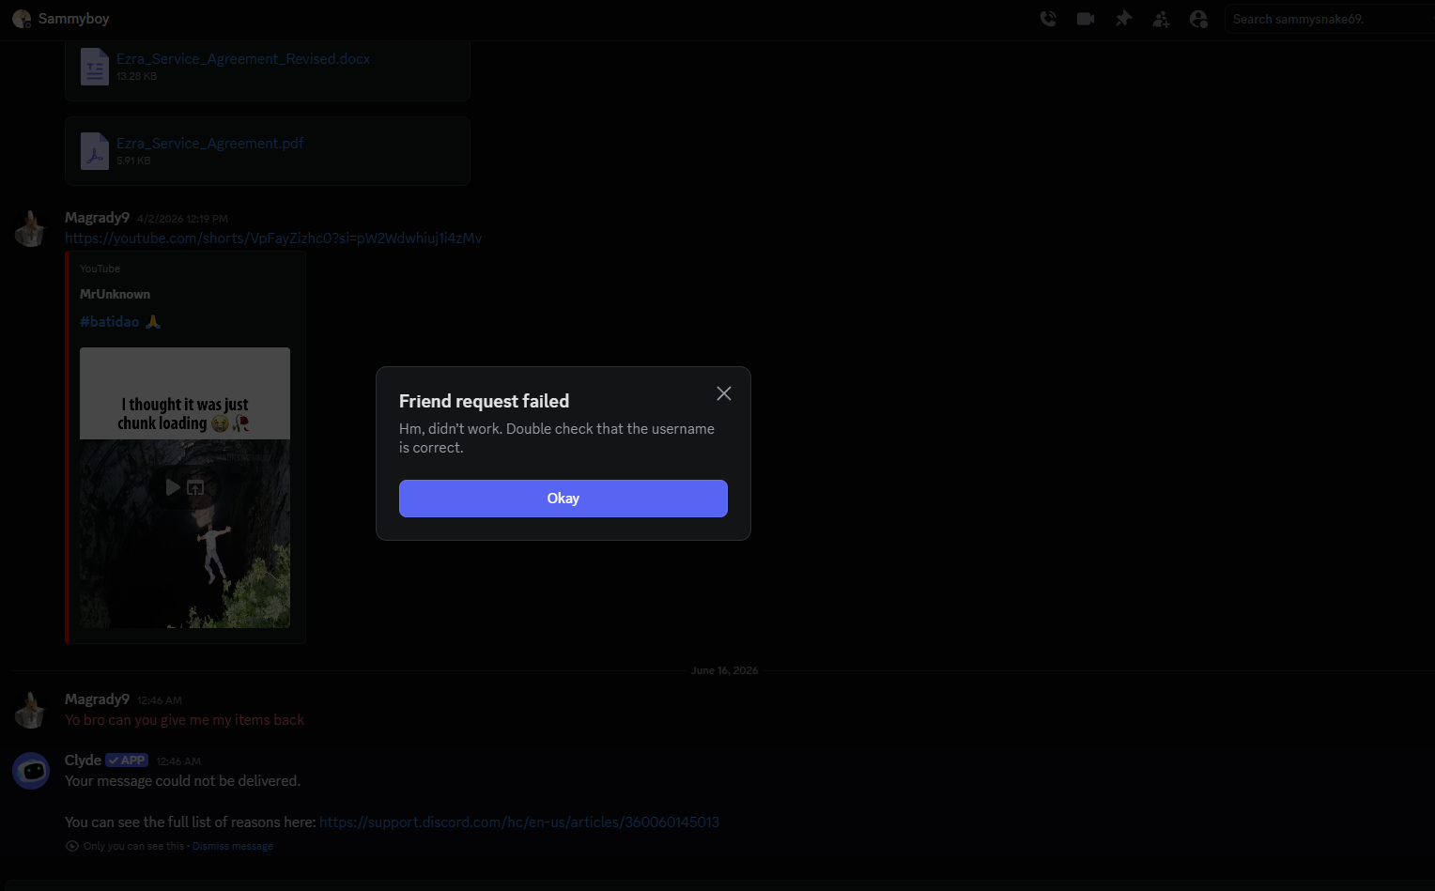Open embedded video in external window icon
Screen dimensions: 1435x891
coord(195,487)
